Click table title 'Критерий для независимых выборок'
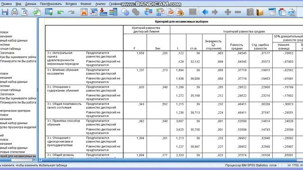303x170 pixels. [x=182, y=22]
